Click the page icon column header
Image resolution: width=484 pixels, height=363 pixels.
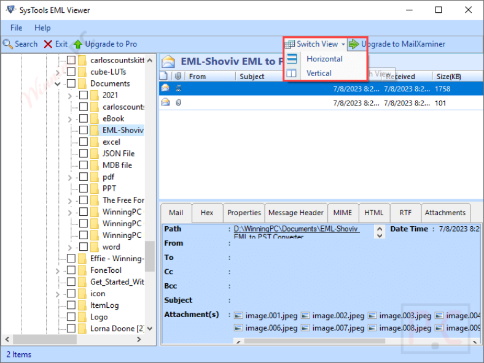(x=164, y=76)
